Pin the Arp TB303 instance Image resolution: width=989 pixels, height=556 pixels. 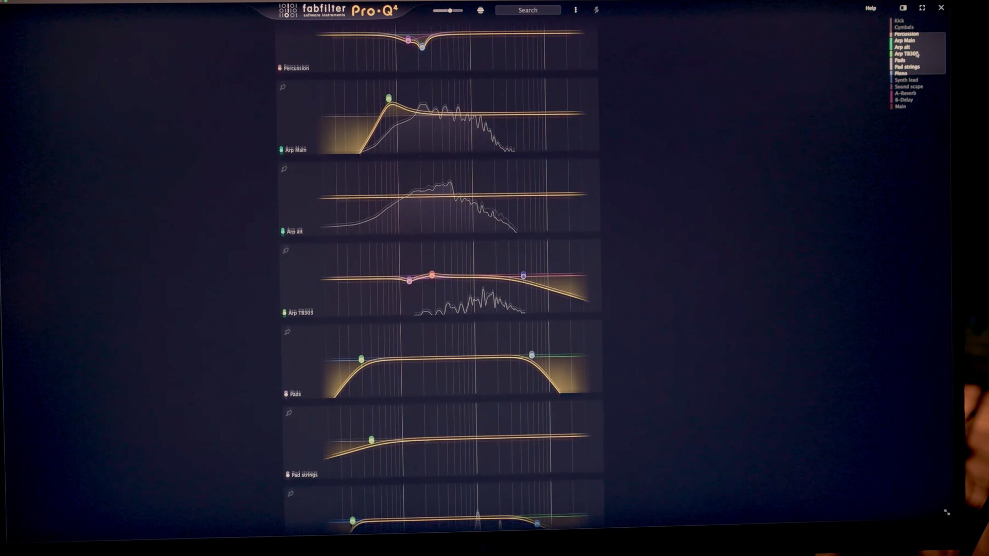(x=285, y=250)
